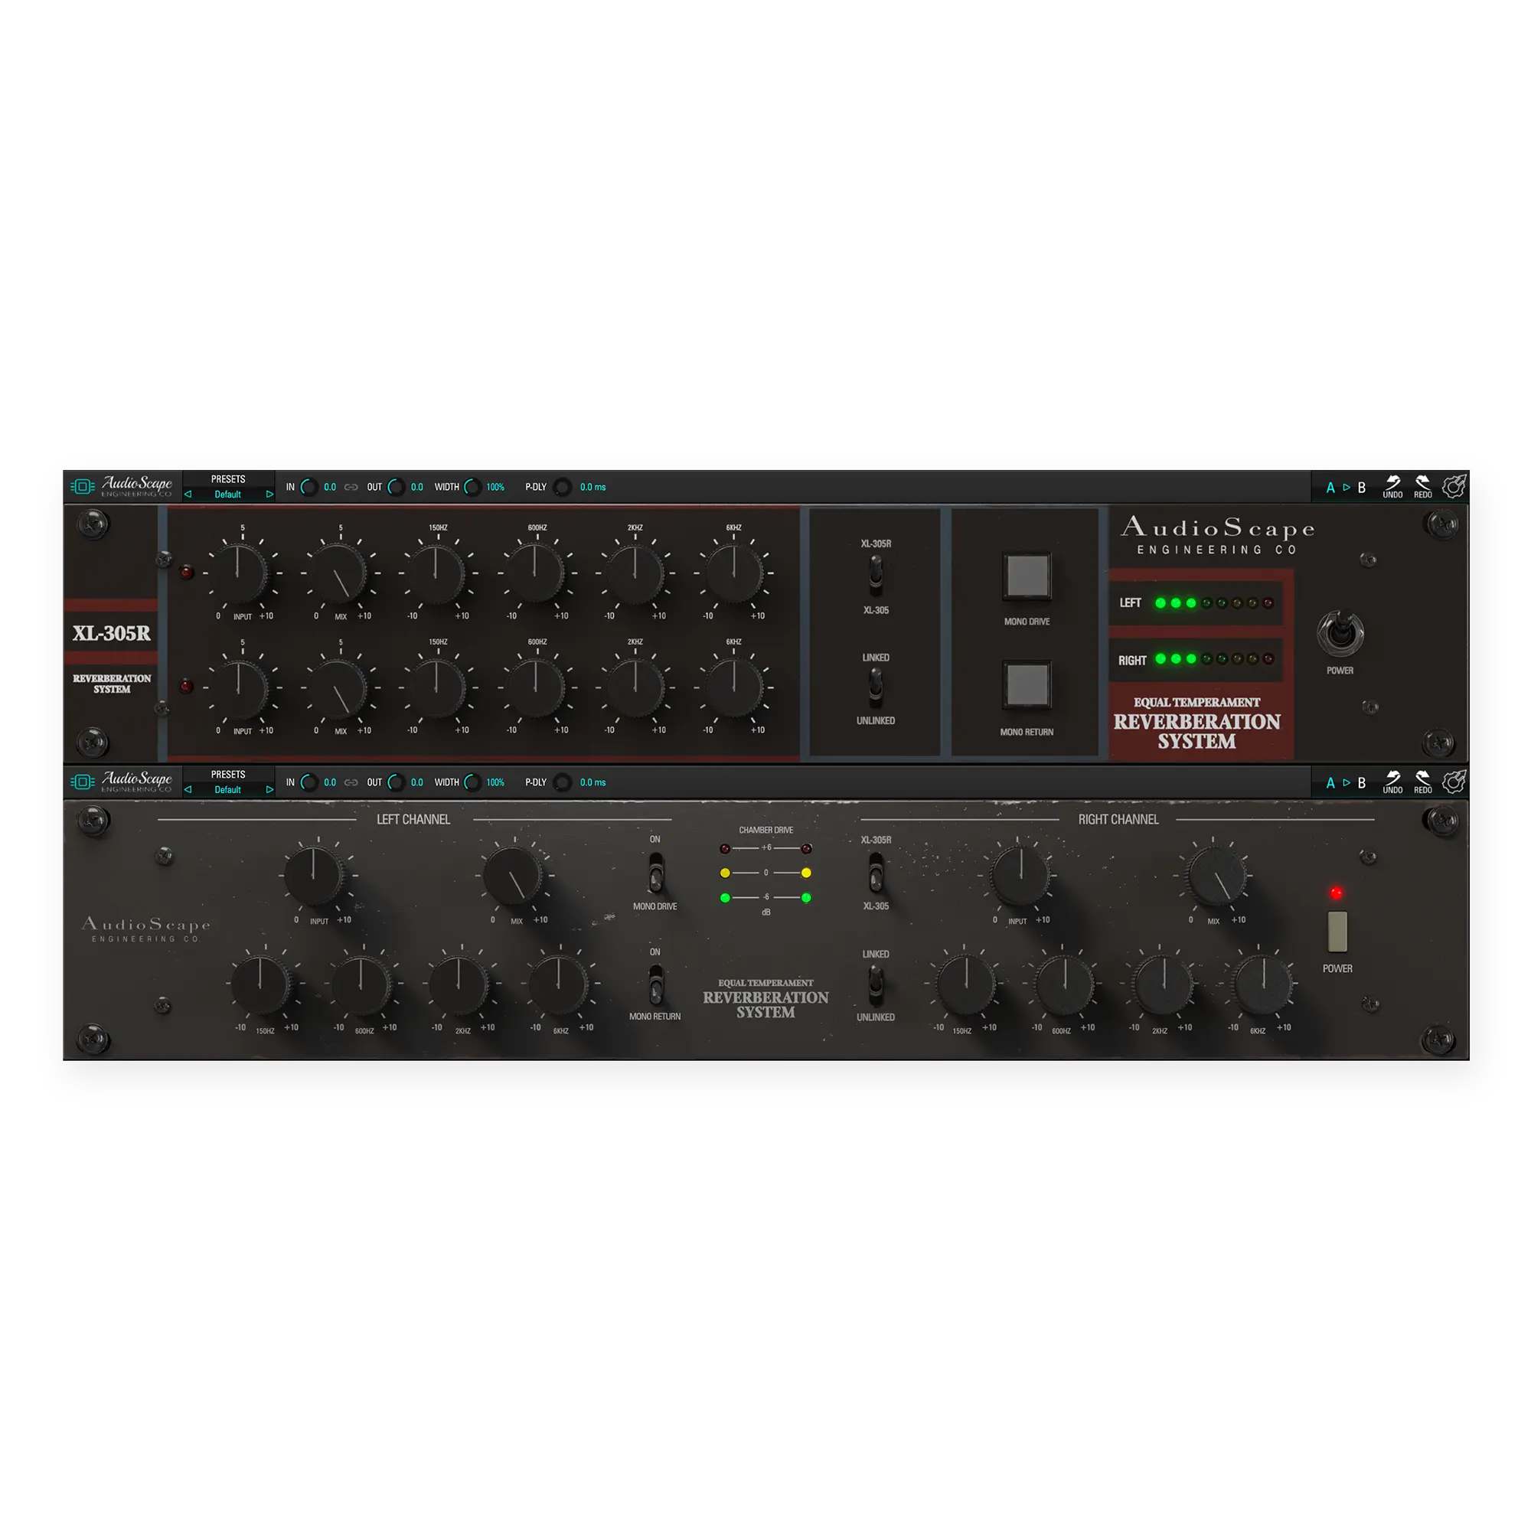Select the B state in the A/B switch
The image size is (1531, 1531).
coord(1361,487)
